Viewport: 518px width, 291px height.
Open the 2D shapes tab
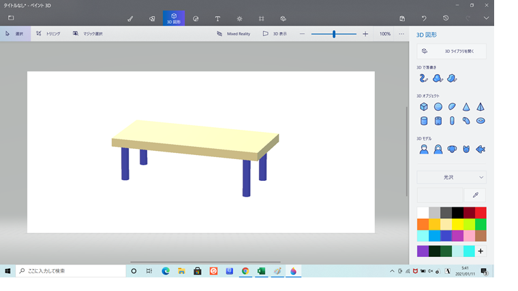pos(152,19)
